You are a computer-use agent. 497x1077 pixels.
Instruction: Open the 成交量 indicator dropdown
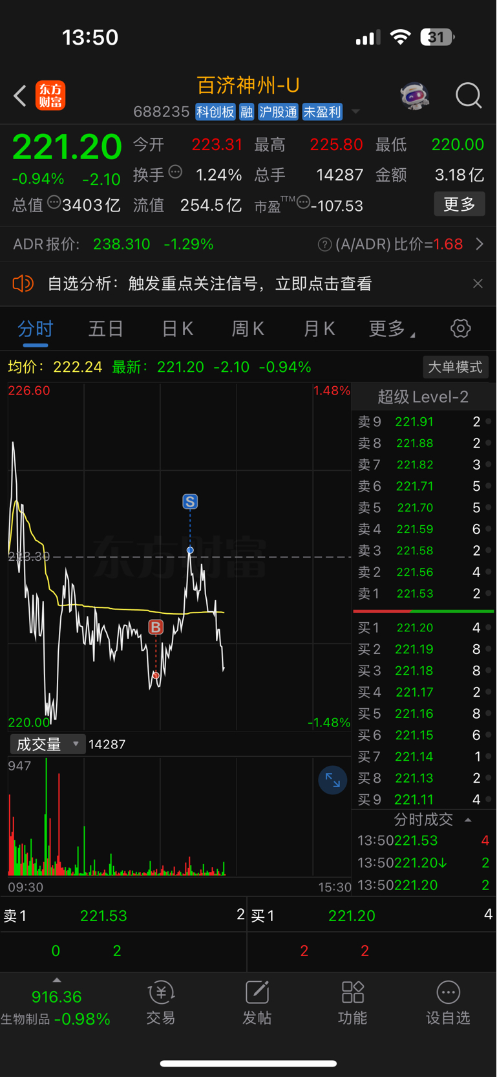tap(48, 745)
